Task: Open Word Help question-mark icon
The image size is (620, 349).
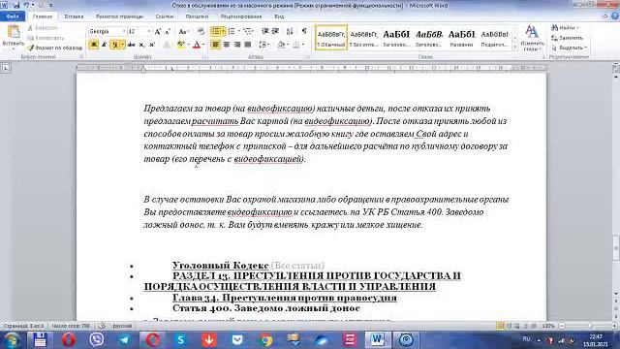Action: tap(615, 16)
